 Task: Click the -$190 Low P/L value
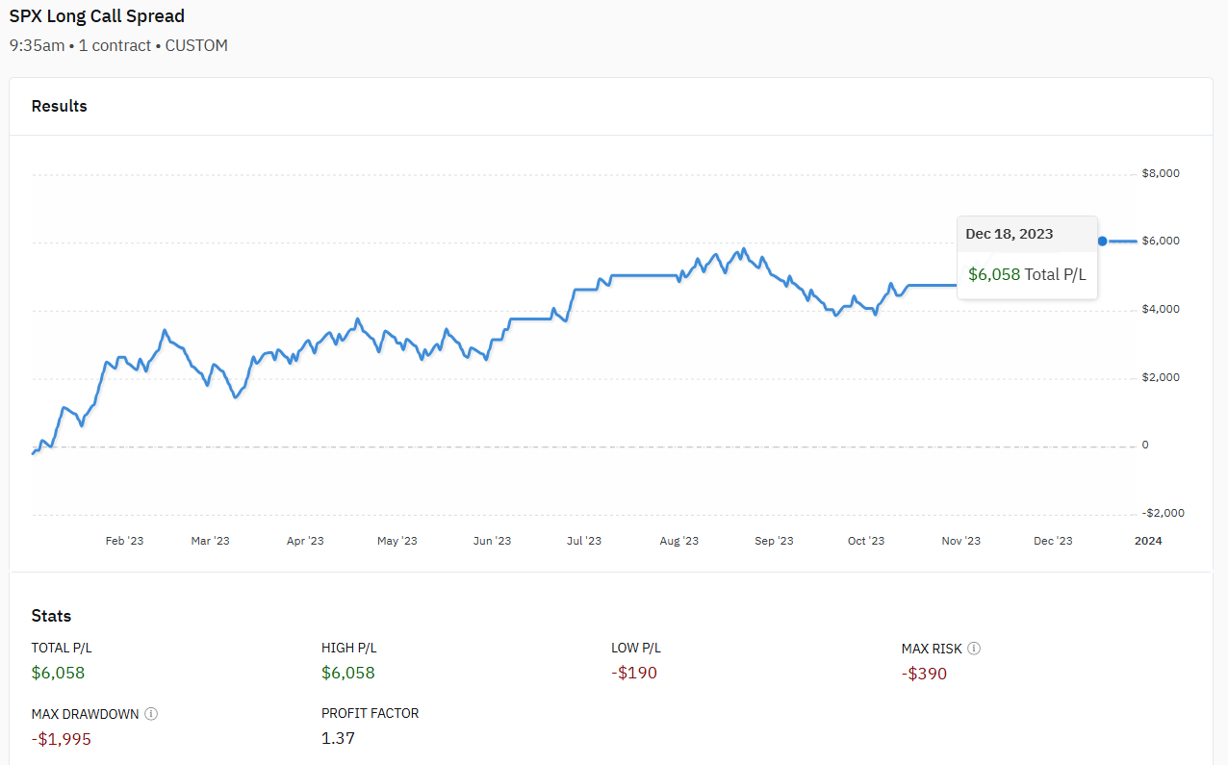pyautogui.click(x=634, y=673)
